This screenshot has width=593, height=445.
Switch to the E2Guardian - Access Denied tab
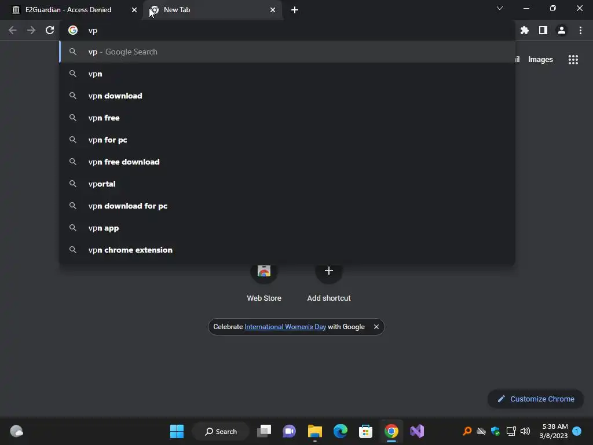[72, 10]
